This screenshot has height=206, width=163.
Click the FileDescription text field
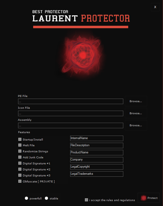click(97, 145)
